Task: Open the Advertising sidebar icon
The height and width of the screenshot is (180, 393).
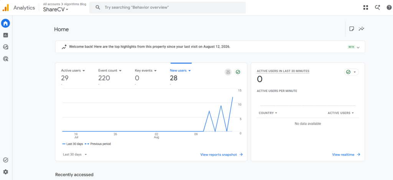Action: 5,59
